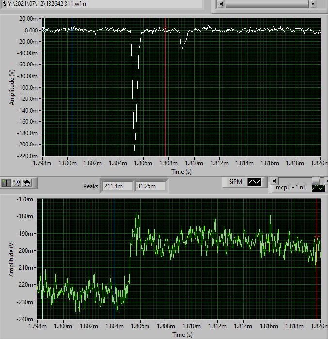Image resolution: width=328 pixels, height=339 pixels.
Task: Click the first Peaks value 211.4m
Action: point(118,186)
